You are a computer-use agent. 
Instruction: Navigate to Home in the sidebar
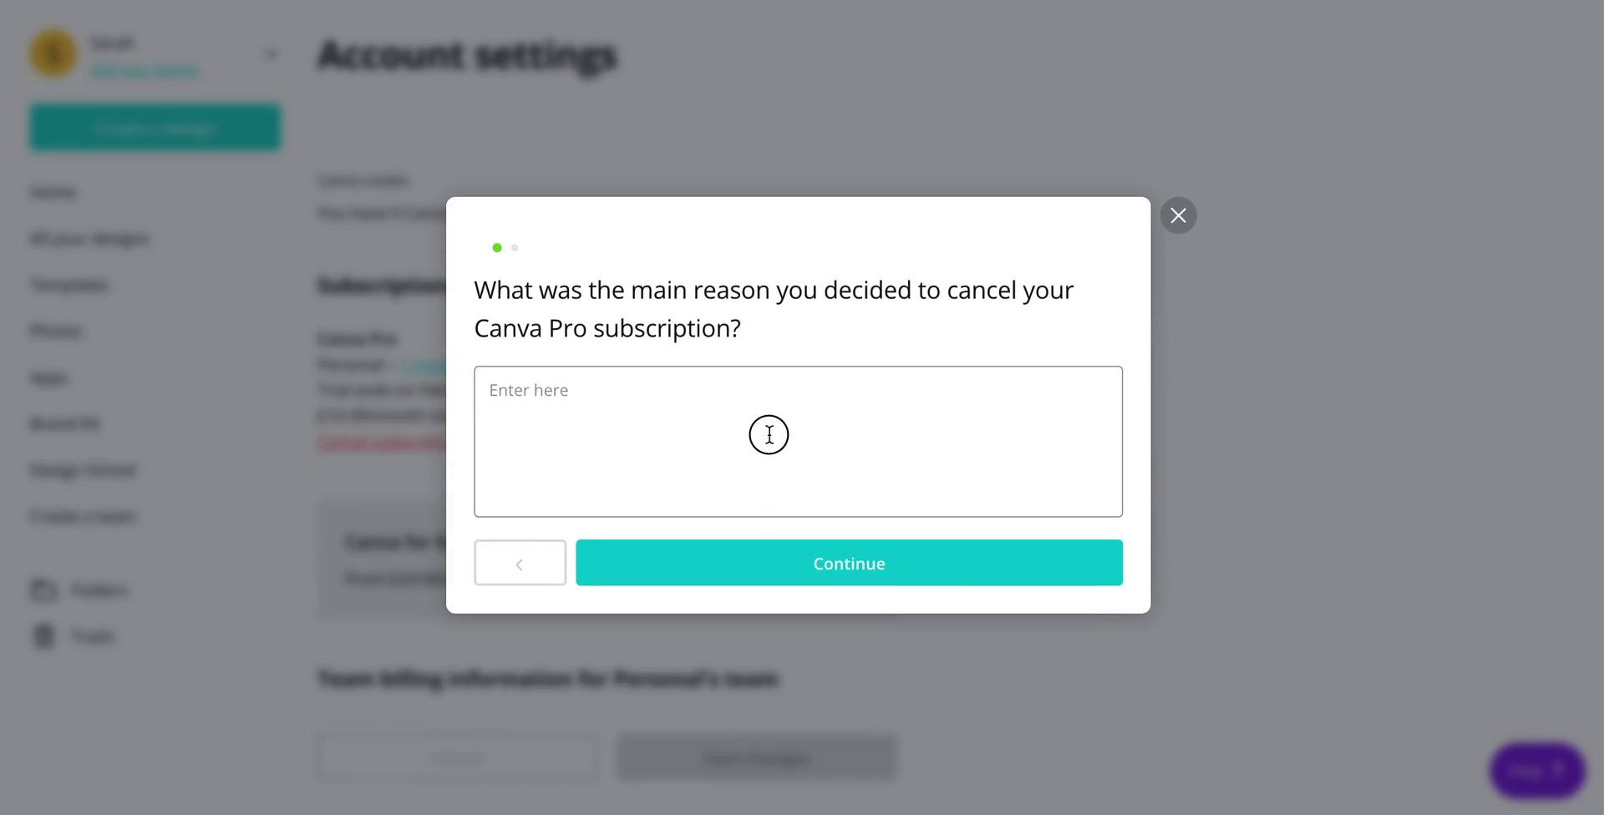53,191
